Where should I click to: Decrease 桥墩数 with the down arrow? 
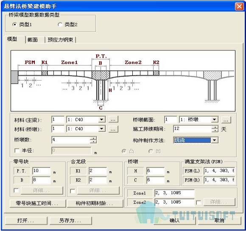(93, 142)
